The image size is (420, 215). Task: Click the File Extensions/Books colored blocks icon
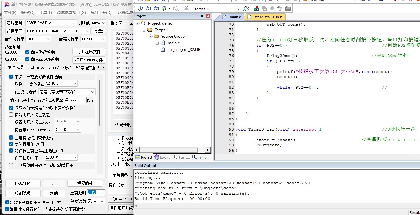[257, 9]
